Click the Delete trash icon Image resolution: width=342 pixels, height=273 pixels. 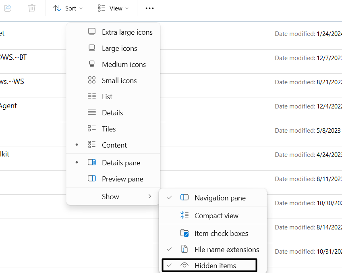coord(31,8)
